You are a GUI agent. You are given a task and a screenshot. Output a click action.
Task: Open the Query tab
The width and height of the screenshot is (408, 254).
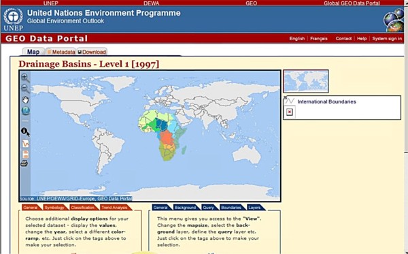pos(209,208)
